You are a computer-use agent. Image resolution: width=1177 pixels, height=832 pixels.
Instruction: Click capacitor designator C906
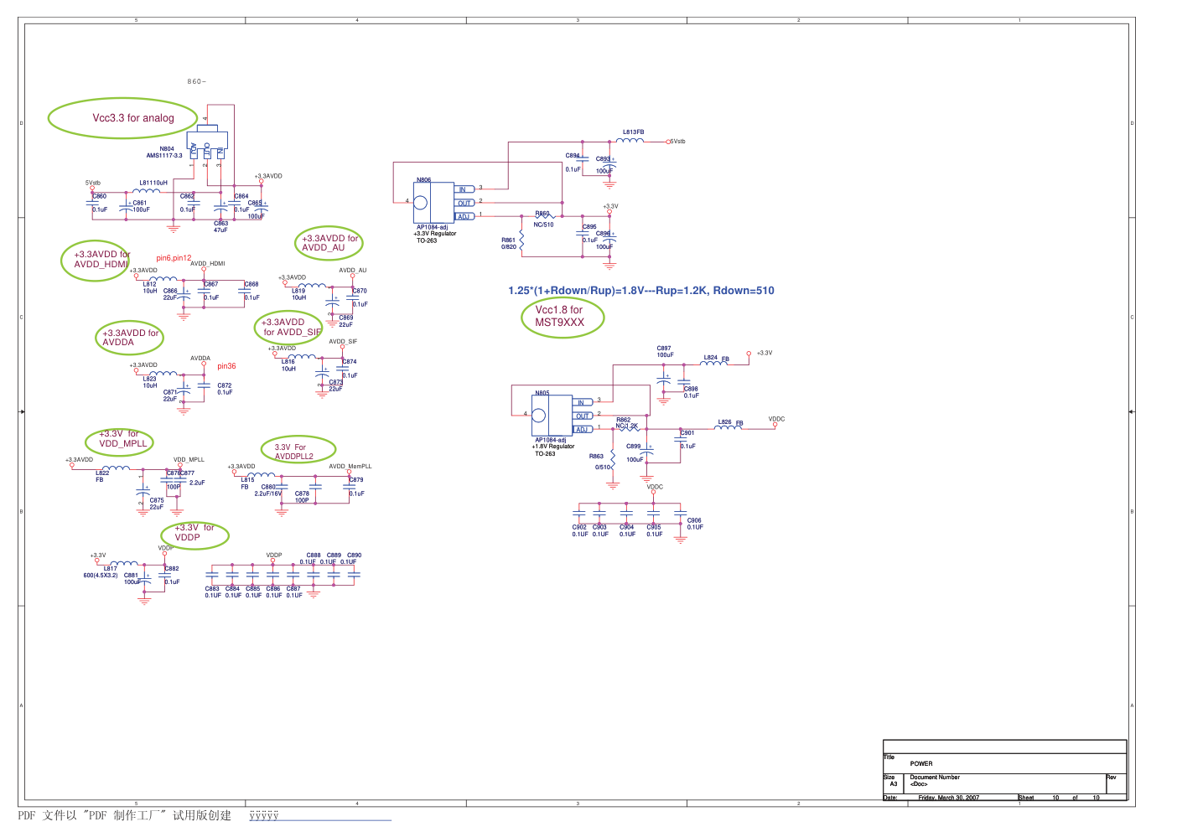(x=694, y=520)
